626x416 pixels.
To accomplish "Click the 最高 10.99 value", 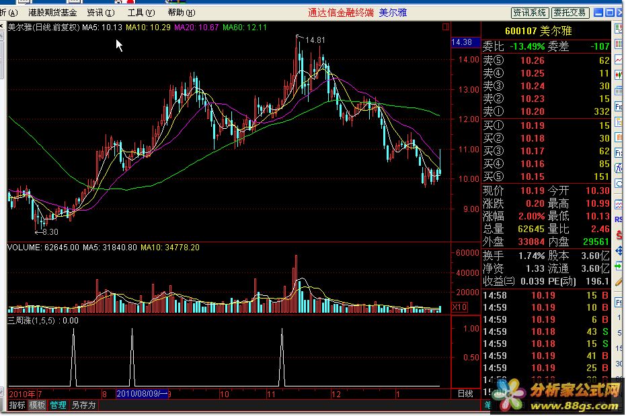I will [x=598, y=203].
